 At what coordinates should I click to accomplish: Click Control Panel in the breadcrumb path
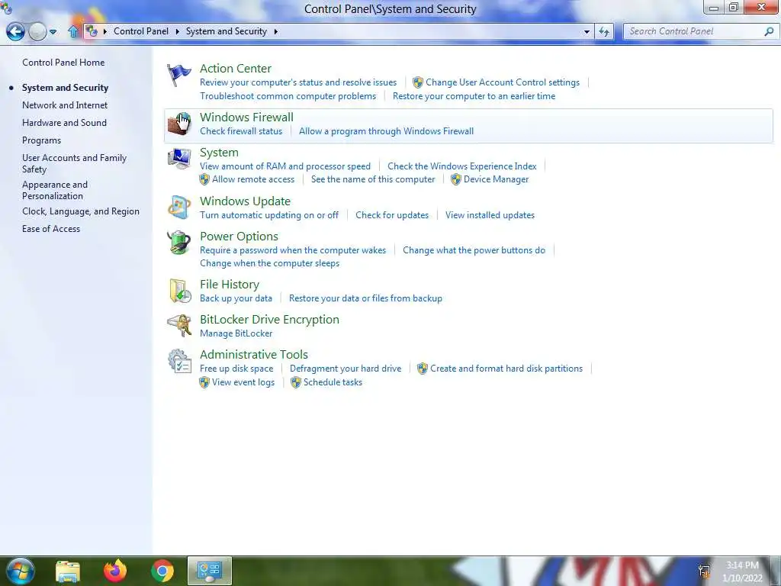coord(141,31)
